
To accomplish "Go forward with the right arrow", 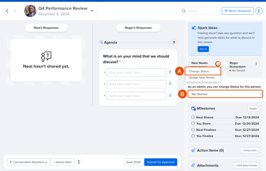I will point(15,11).
